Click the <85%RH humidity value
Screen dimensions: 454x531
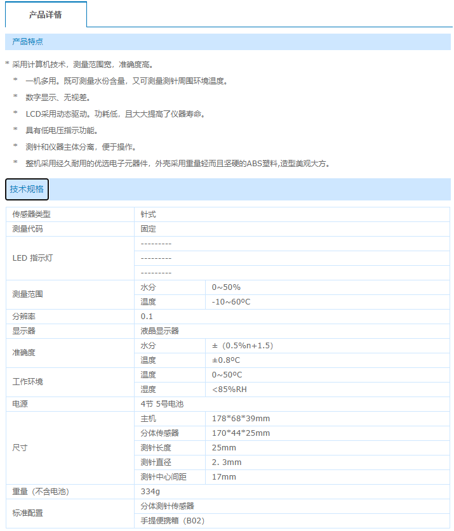click(x=229, y=390)
